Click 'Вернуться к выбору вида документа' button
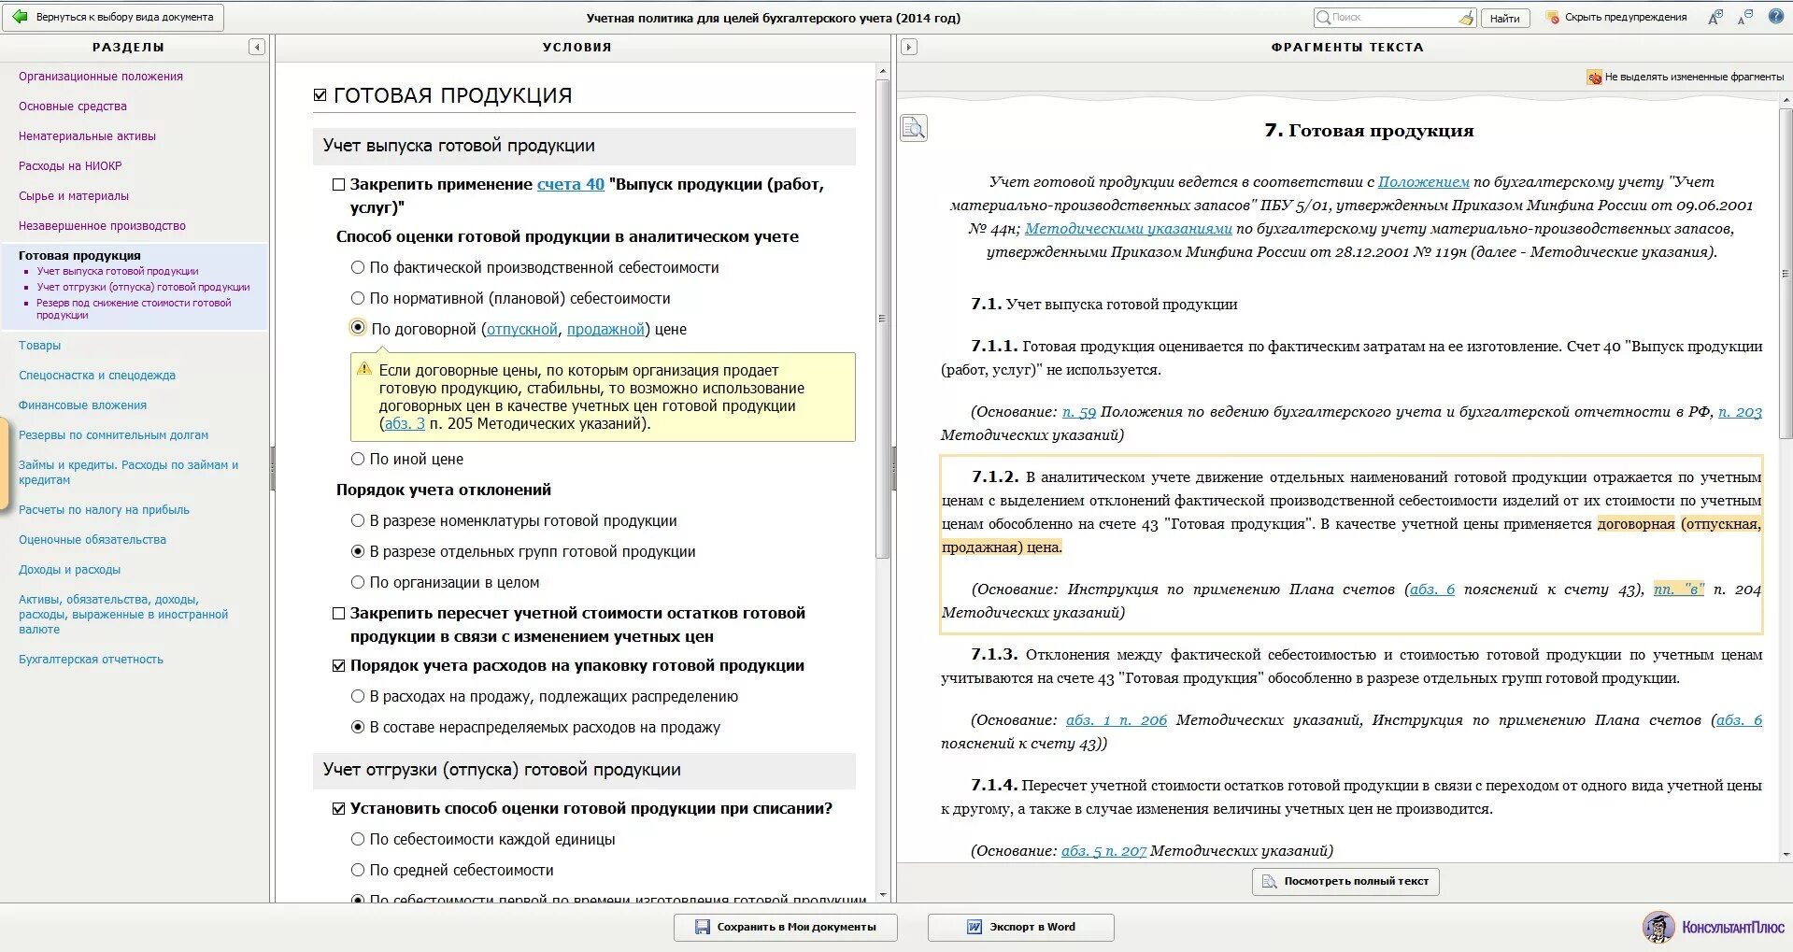Viewport: 1793px width, 952px height. click(x=115, y=17)
